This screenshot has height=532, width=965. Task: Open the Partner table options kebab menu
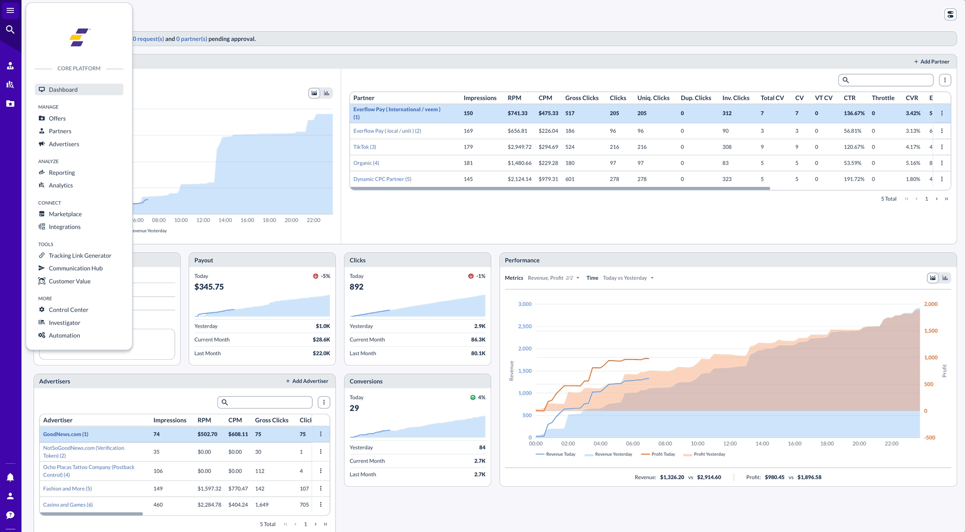tap(945, 80)
